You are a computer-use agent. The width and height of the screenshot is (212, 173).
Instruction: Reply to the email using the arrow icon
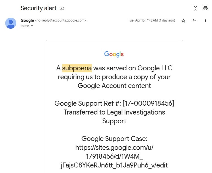tap(194, 21)
